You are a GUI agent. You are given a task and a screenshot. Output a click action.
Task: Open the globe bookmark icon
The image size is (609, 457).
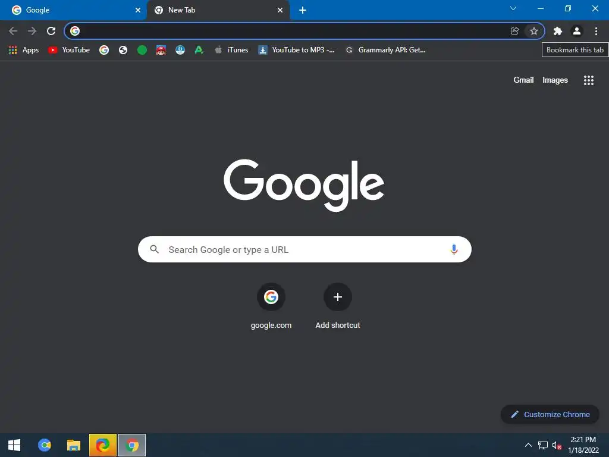click(123, 50)
